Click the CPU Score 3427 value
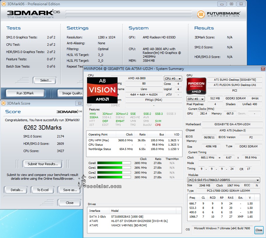 tap(61, 151)
